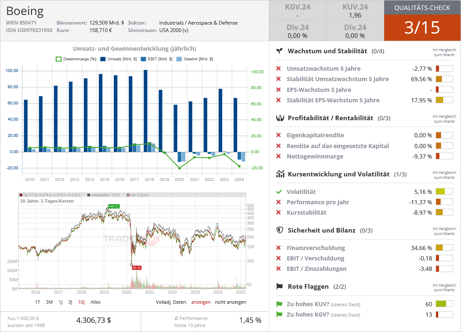This screenshot has width=461, height=332.
Task: Click the red X next to Kursstabilität
Action: [x=278, y=213]
